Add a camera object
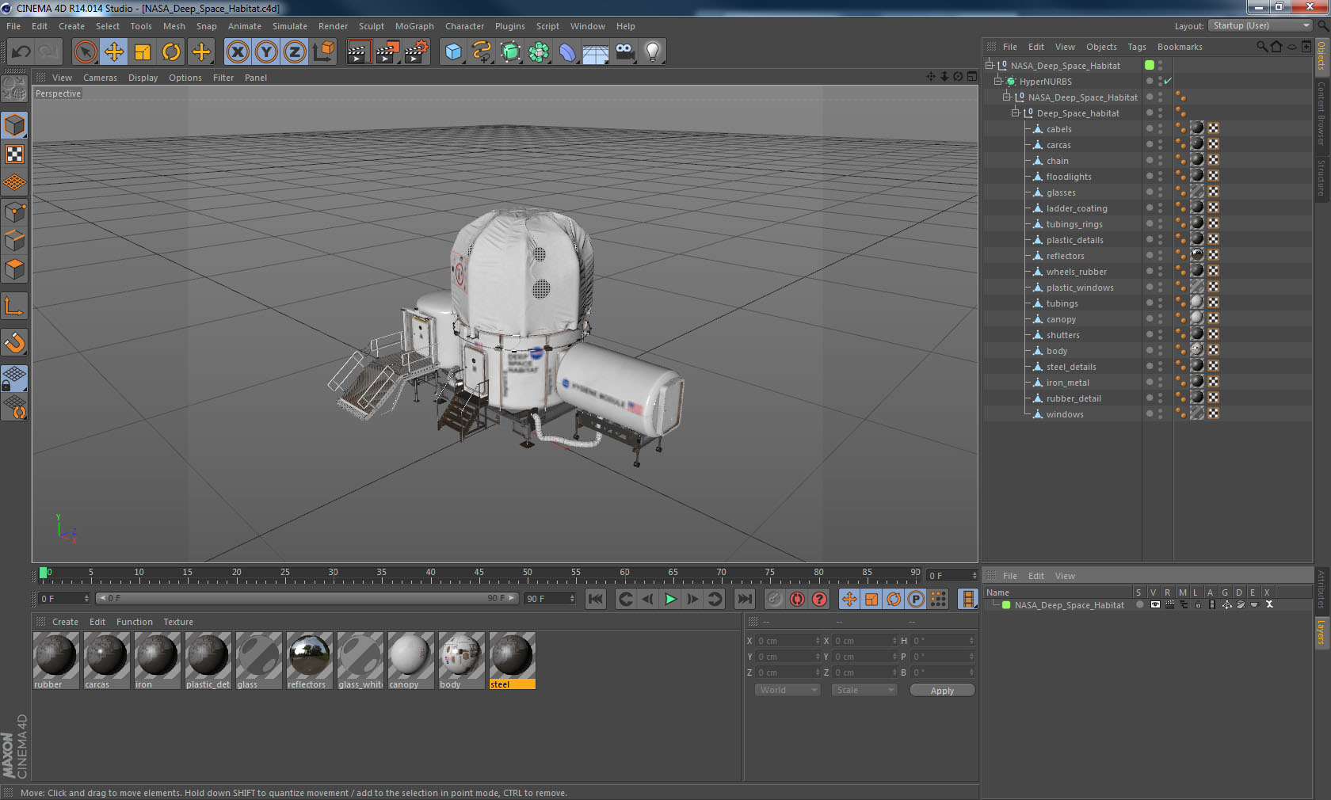The height and width of the screenshot is (800, 1331). 624,52
